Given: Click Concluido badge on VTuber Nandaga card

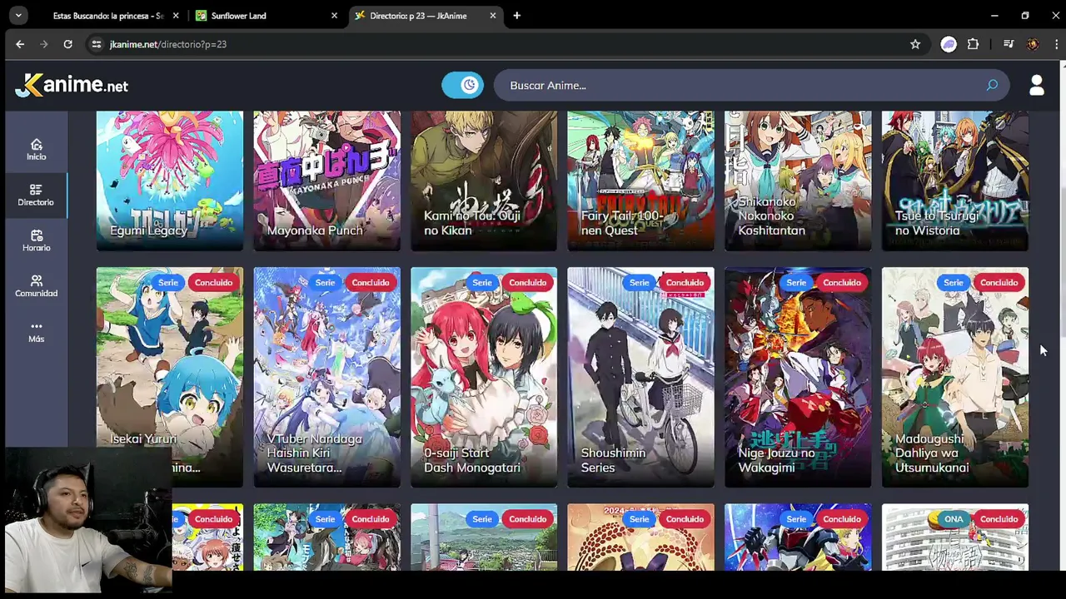Looking at the screenshot, I should click(371, 283).
